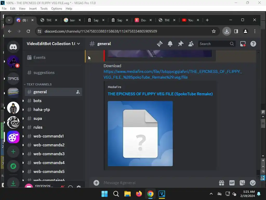Open the film reel server icon
This screenshot has height=200, width=266.
click(13, 137)
